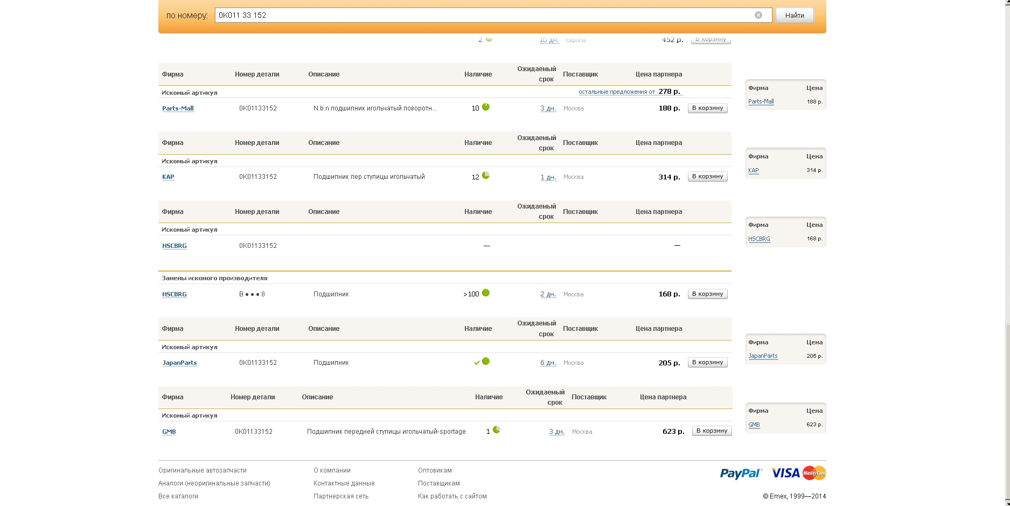Image resolution: width=1010 pixels, height=506 pixels.
Task: Add the GMB 623 р. bearing to cart
Action: [712, 431]
